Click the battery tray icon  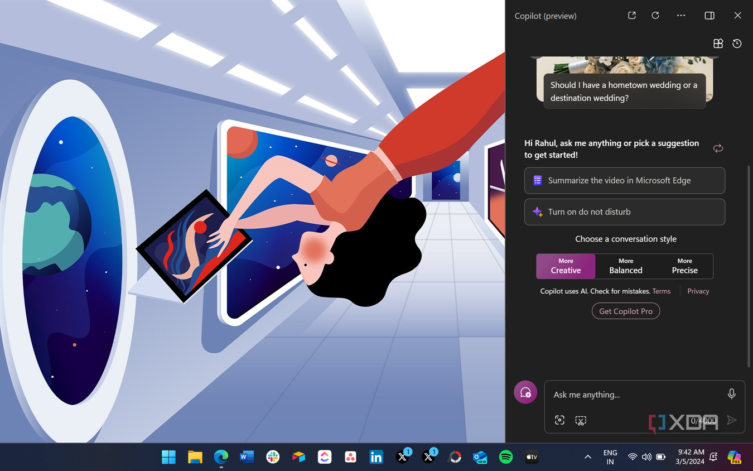[660, 457]
